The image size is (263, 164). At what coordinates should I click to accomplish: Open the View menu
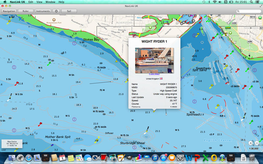tap(39, 2)
